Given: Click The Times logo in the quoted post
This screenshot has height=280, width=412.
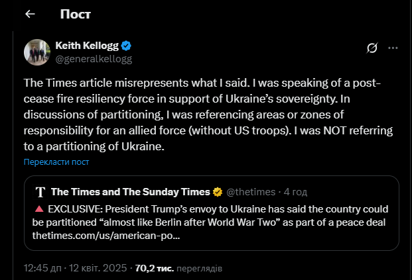Looking at the screenshot, I should click(x=40, y=193).
